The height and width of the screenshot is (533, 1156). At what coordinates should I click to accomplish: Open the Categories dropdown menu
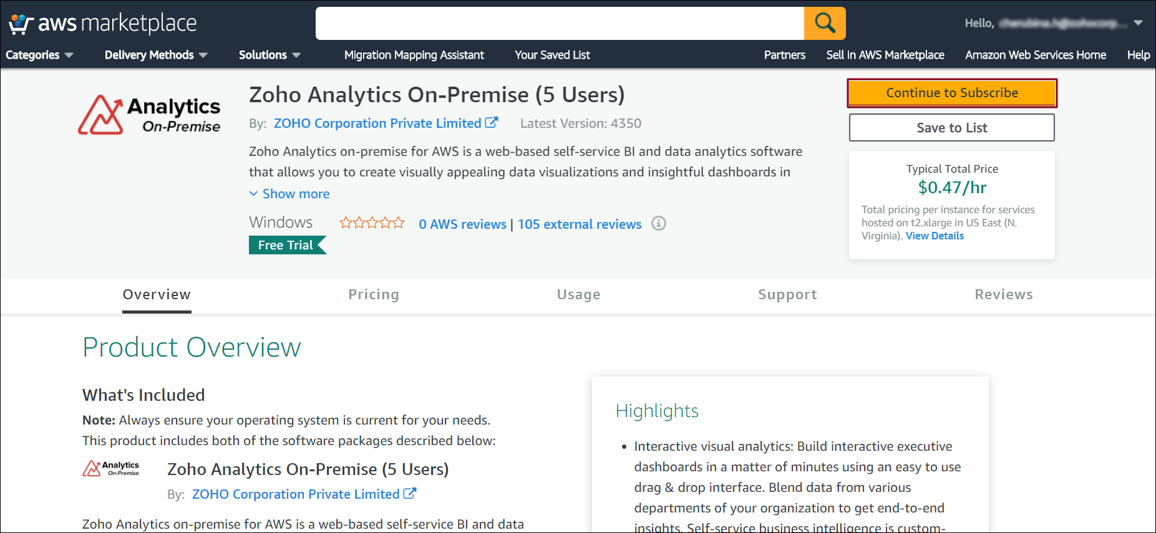39,55
